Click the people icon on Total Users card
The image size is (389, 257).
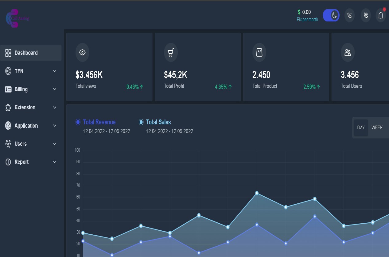coord(348,52)
